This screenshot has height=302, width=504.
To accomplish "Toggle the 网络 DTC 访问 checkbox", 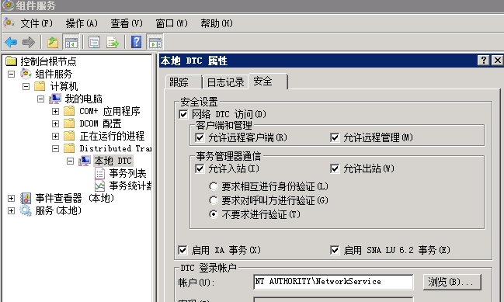I will [x=183, y=114].
